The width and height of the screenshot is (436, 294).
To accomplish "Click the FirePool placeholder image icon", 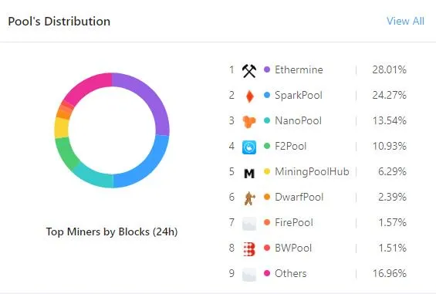I will point(249,224).
